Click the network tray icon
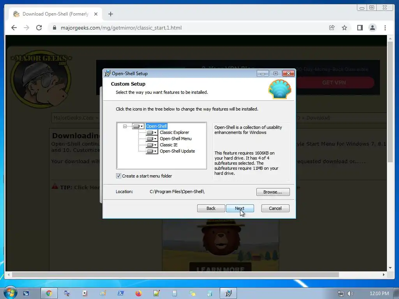 pyautogui.click(x=341, y=294)
